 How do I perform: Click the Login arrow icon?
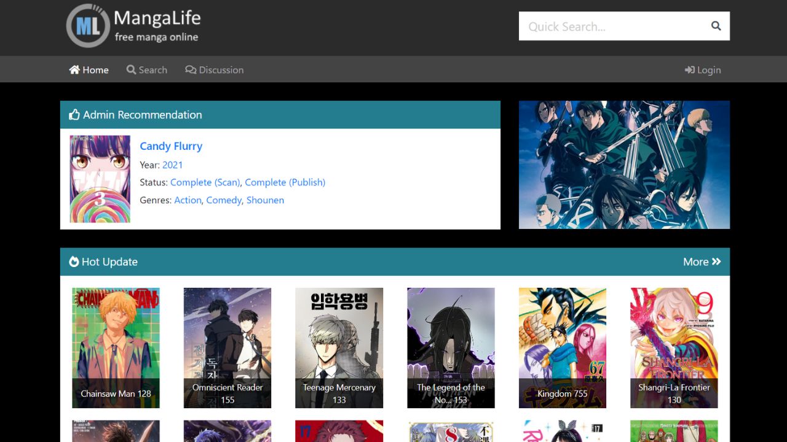click(x=690, y=70)
